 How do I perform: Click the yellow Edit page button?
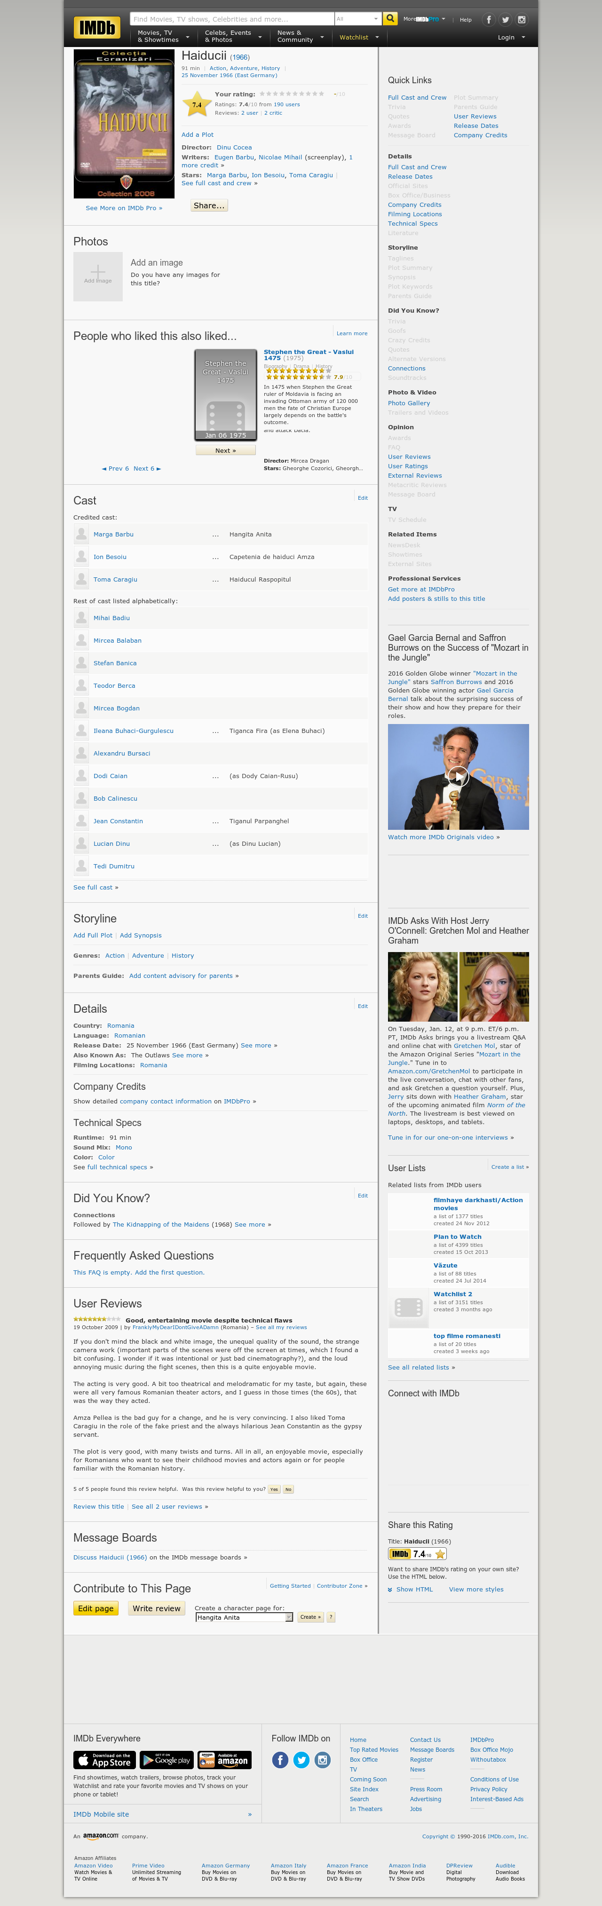click(x=95, y=1608)
